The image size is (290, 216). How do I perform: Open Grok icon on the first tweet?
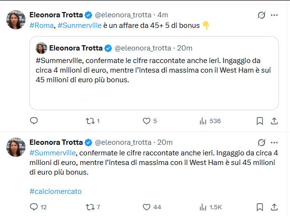(x=262, y=15)
